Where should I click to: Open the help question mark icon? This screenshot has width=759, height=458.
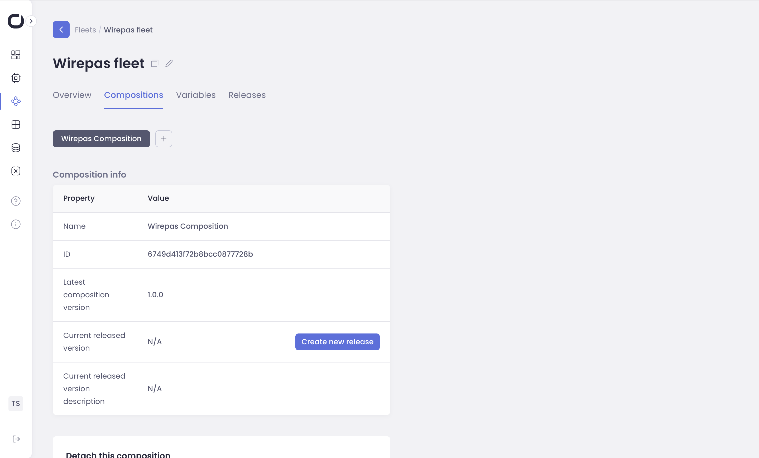pyautogui.click(x=16, y=201)
